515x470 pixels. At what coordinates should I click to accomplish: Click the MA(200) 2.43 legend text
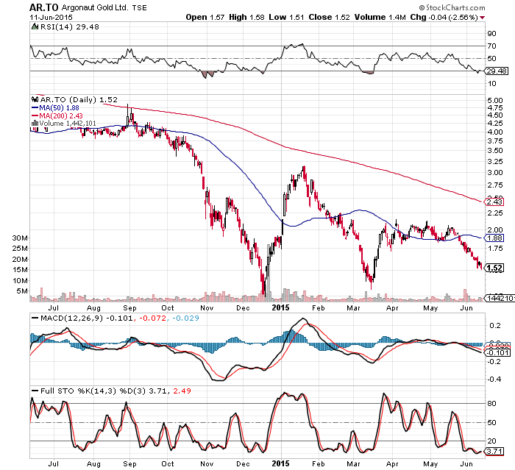[61, 115]
